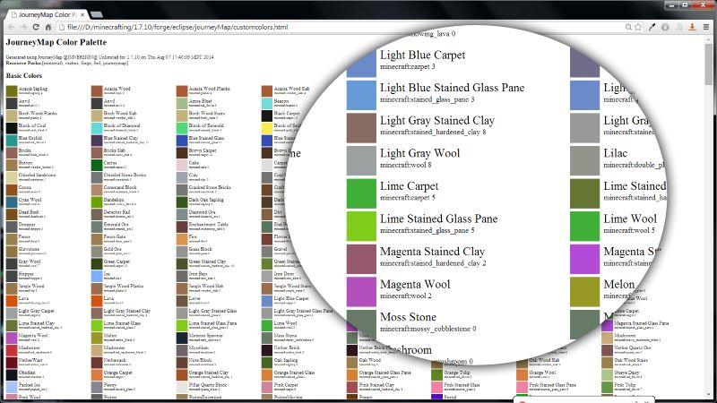The height and width of the screenshot is (403, 717).
Task: Click the Fire color swatch
Action: (x=182, y=238)
